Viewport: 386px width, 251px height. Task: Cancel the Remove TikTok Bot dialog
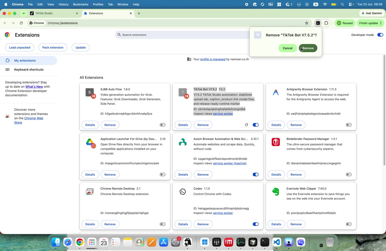287,48
